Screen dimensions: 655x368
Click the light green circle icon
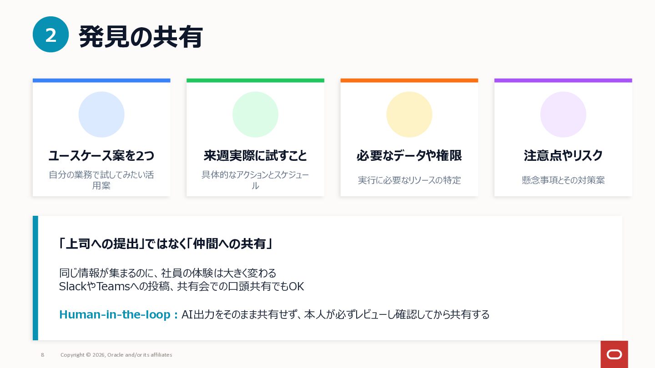coord(255,114)
